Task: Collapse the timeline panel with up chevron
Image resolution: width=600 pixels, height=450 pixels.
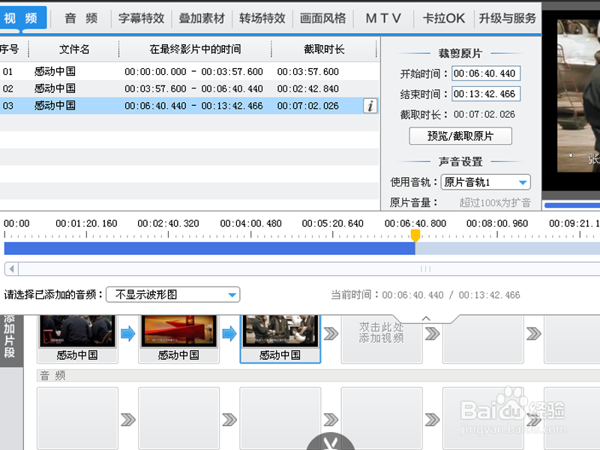Action: point(426,318)
